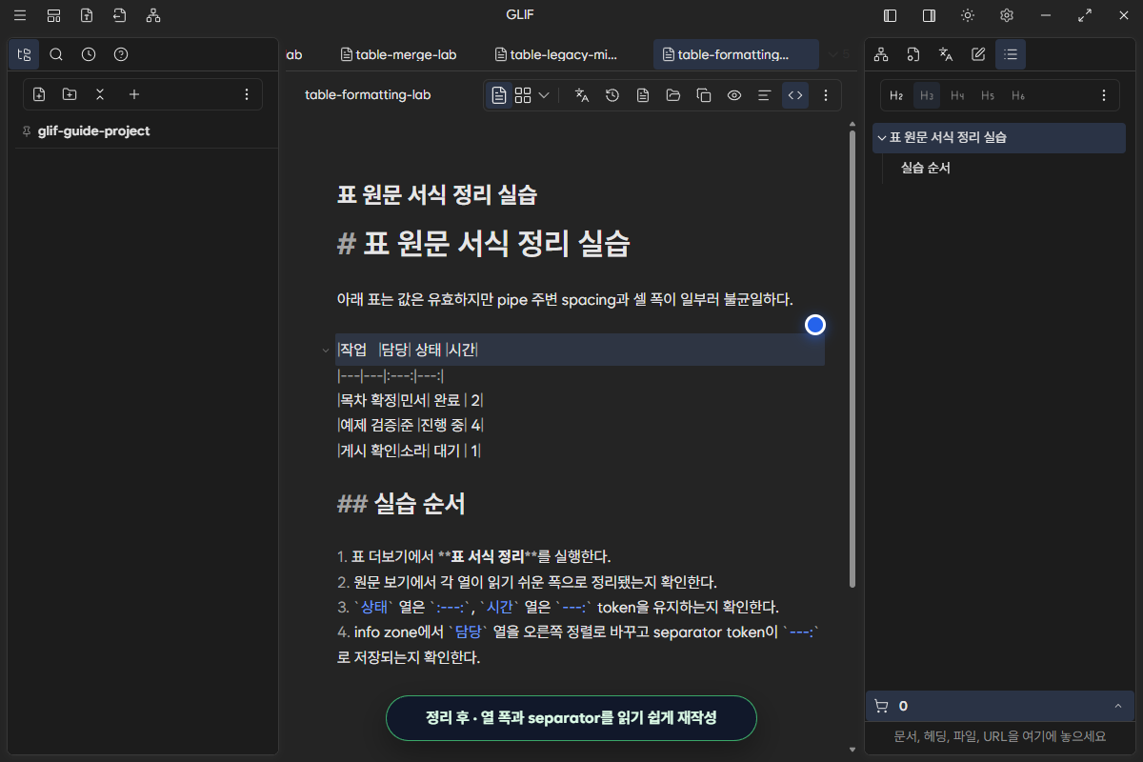Image resolution: width=1143 pixels, height=762 pixels.
Task: Toggle the preview eye icon
Action: [734, 95]
